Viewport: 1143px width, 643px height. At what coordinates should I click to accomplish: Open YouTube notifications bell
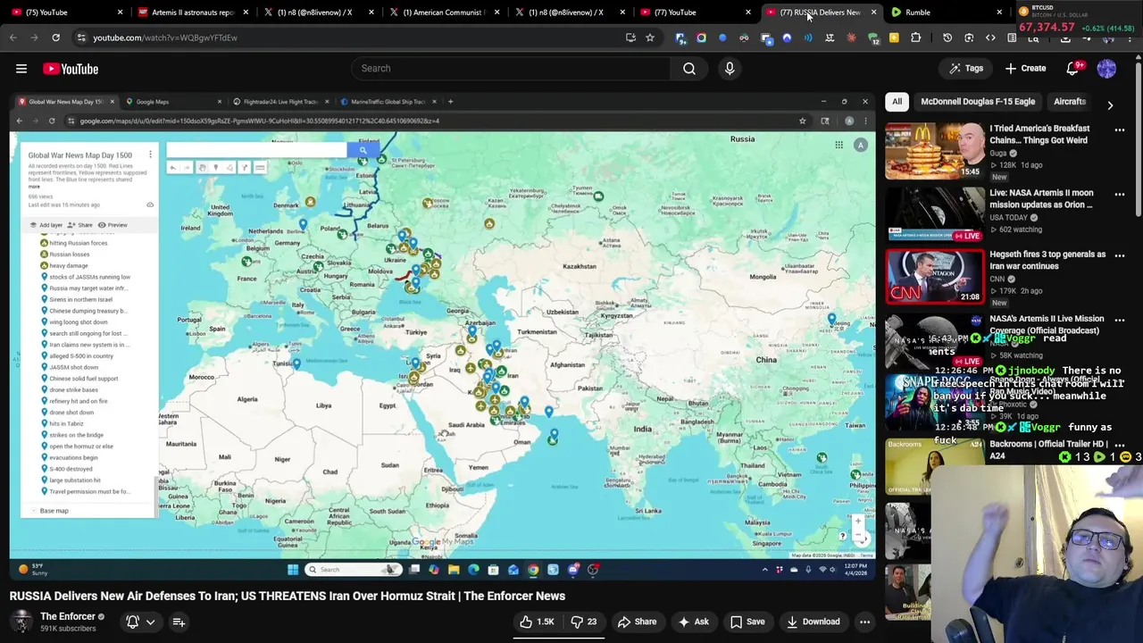click(x=1073, y=69)
